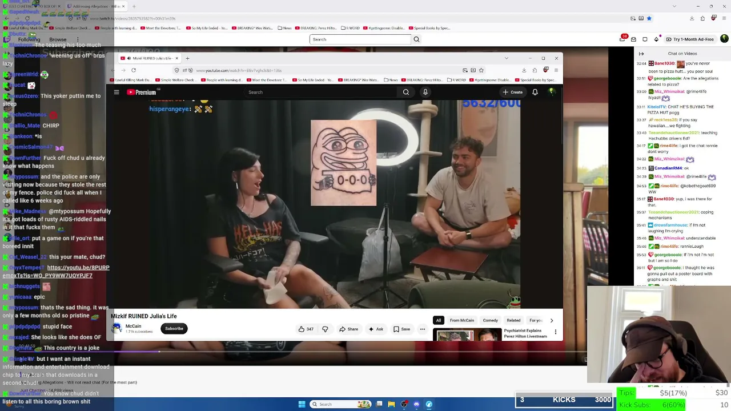Click the "Mizkif RUINED Julia's Life" video title
Viewport: 731px width, 411px height.
point(144,316)
